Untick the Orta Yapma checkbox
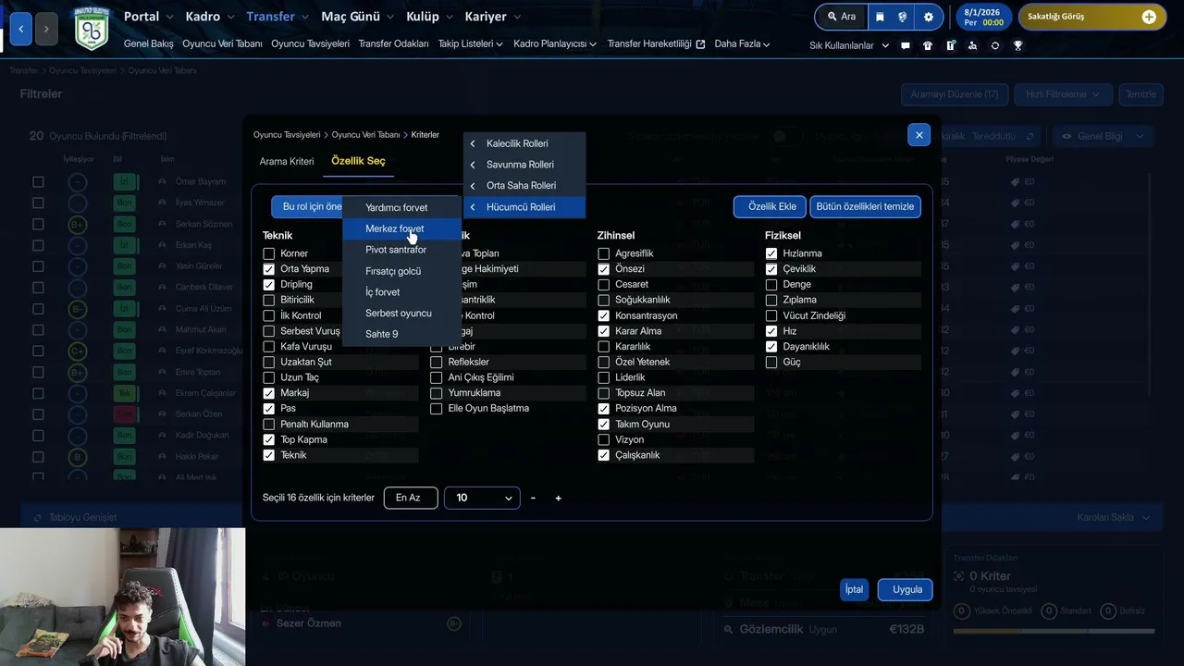The height and width of the screenshot is (666, 1184). pyautogui.click(x=269, y=269)
